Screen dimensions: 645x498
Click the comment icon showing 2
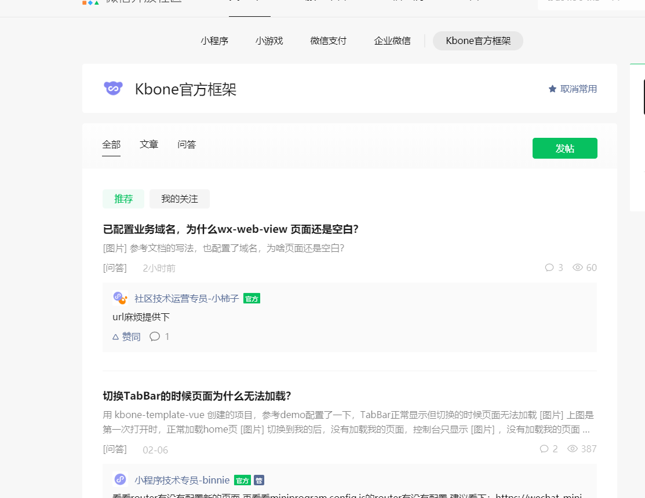point(544,449)
